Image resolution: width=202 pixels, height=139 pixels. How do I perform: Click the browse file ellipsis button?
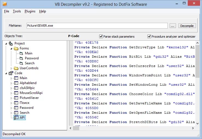[x=173, y=26]
